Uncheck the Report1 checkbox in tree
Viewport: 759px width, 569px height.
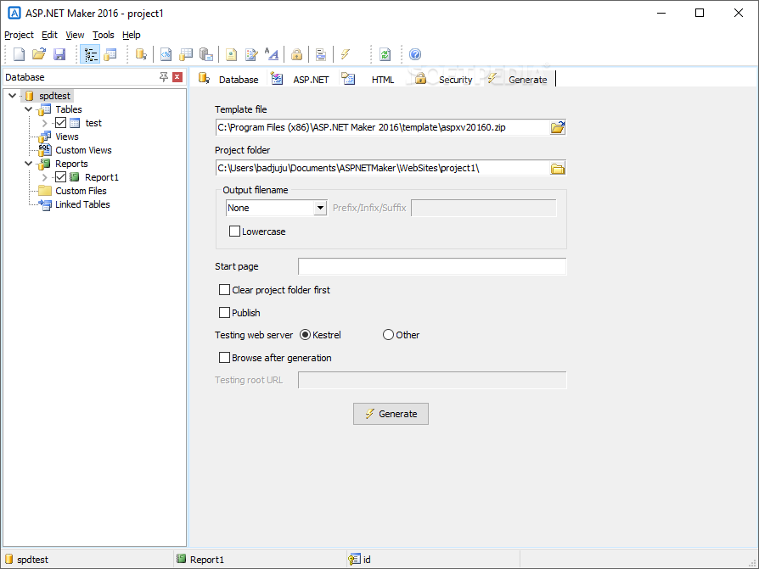pyautogui.click(x=60, y=177)
